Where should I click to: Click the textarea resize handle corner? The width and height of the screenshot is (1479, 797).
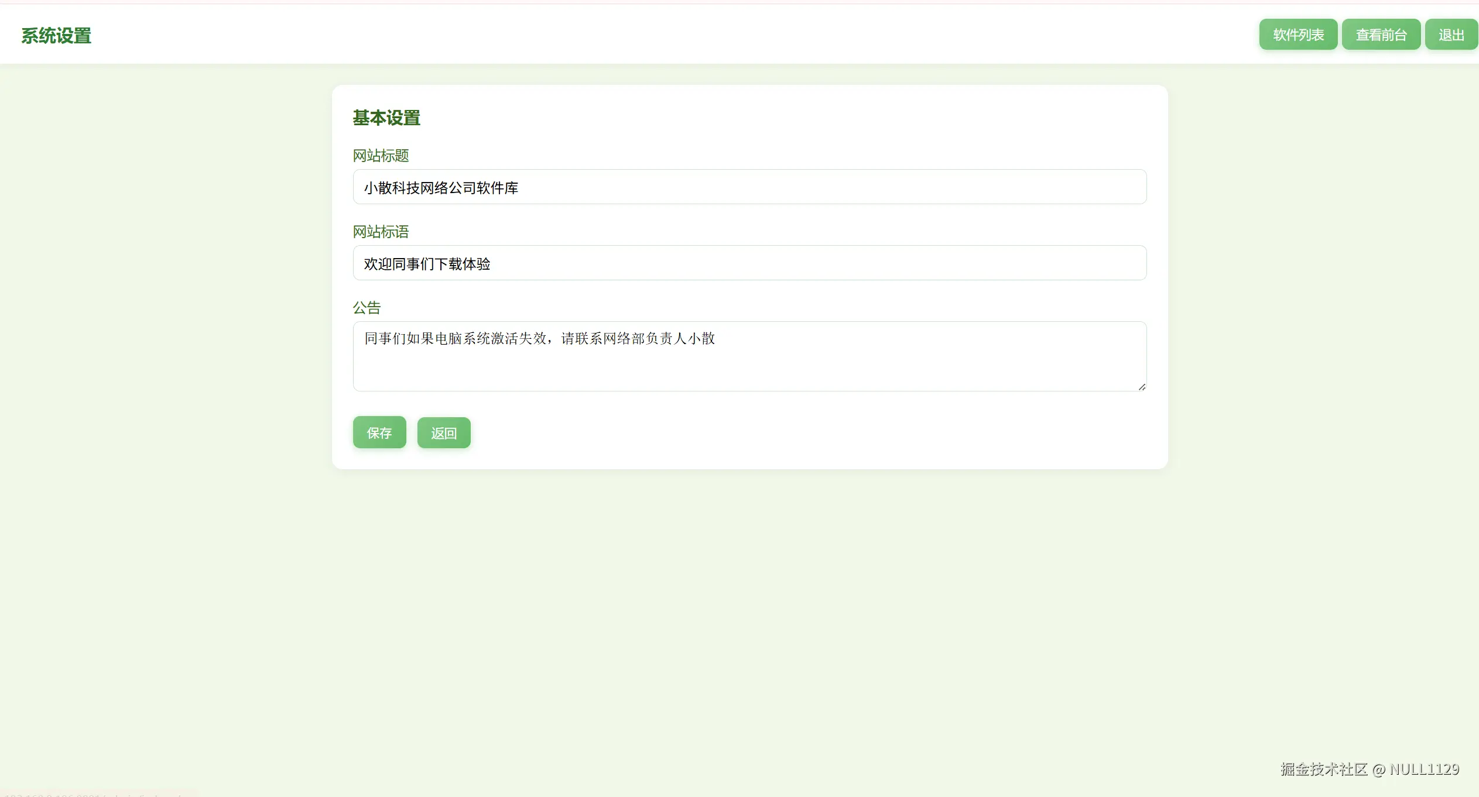1142,387
